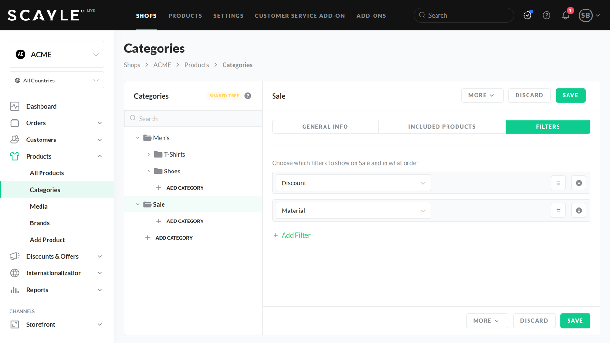Open the All Countries dropdown
The image size is (610, 343).
pyautogui.click(x=57, y=81)
